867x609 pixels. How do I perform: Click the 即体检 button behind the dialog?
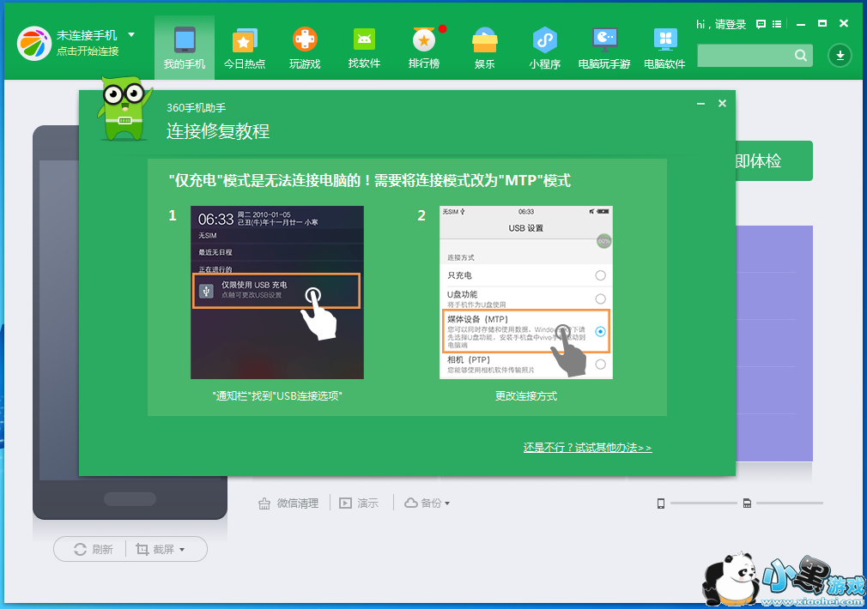pyautogui.click(x=774, y=160)
